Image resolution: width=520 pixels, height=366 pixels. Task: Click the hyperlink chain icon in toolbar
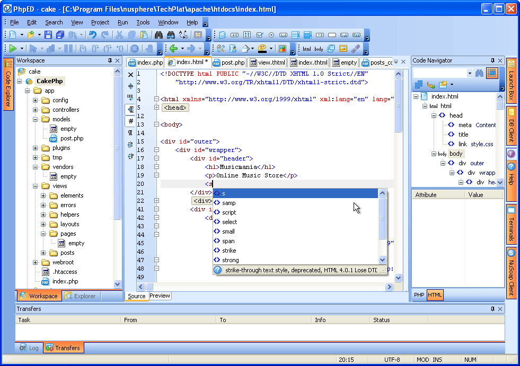point(356,49)
